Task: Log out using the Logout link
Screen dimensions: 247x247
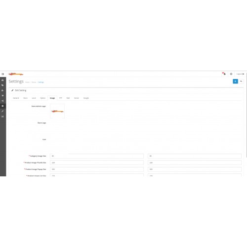Action: (x=240, y=74)
